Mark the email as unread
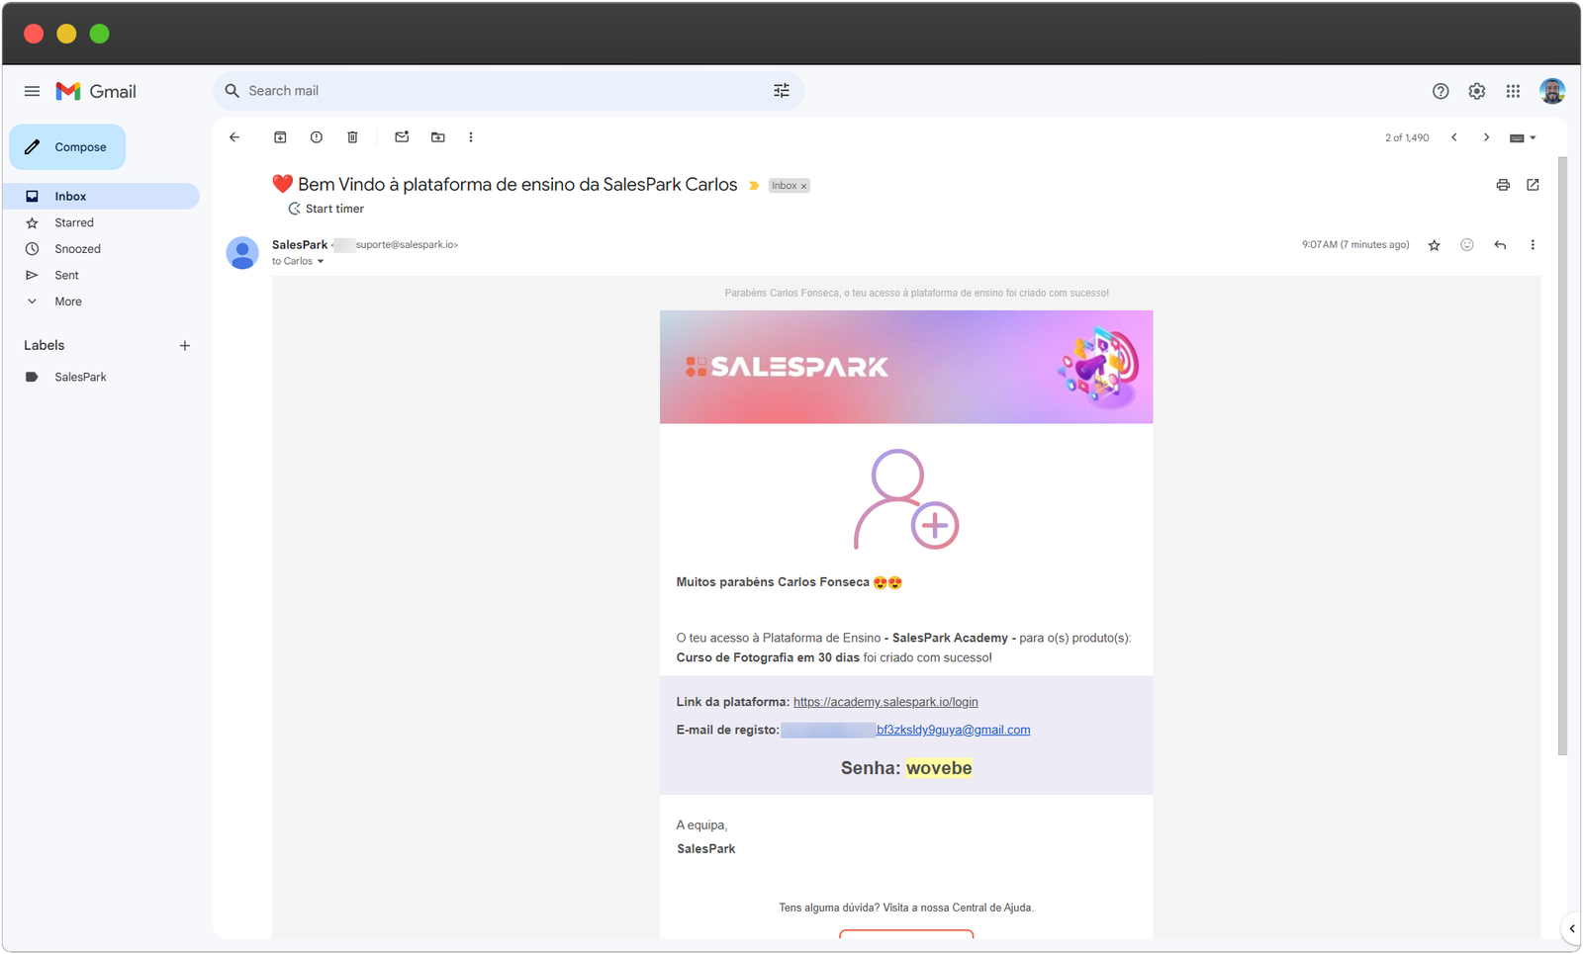Viewport: 1583px width, 954px height. [x=402, y=137]
